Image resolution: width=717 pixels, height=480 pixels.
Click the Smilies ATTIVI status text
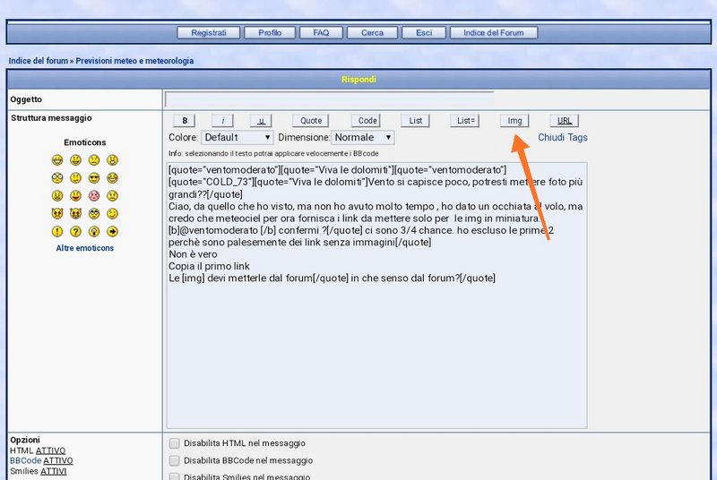[x=39, y=471]
